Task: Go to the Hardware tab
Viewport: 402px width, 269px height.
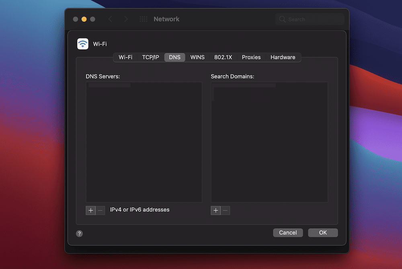Action: 283,57
